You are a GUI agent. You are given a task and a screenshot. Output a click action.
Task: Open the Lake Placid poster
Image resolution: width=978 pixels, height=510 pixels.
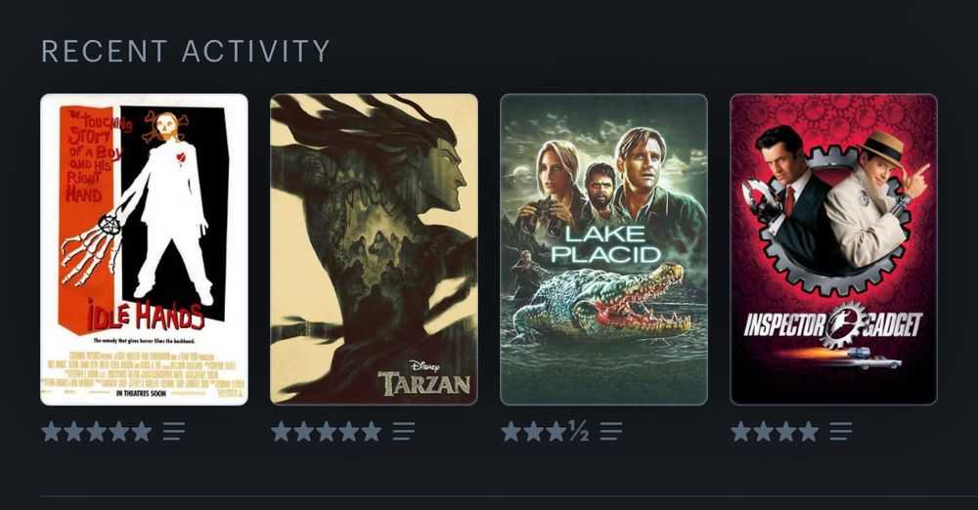click(603, 249)
